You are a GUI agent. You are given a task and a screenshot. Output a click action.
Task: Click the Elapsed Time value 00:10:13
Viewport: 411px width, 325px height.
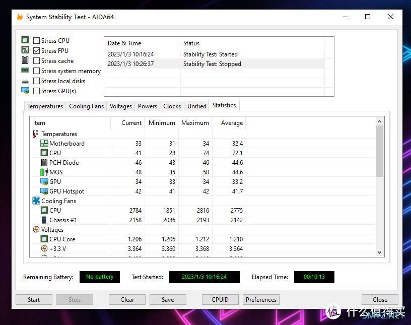(x=314, y=277)
